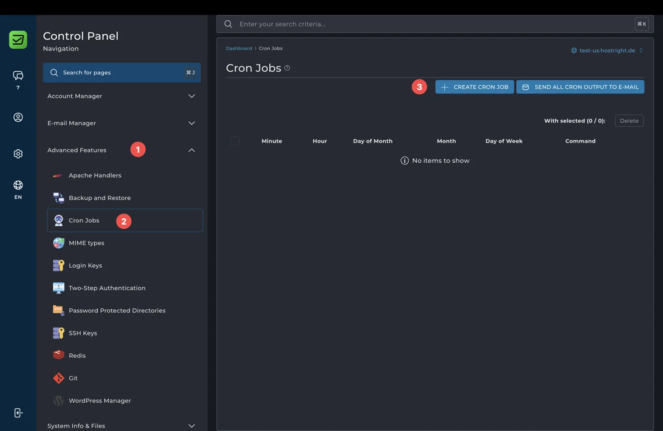Image resolution: width=663 pixels, height=431 pixels.
Task: Open Backup and Restore menu item
Action: point(125,198)
